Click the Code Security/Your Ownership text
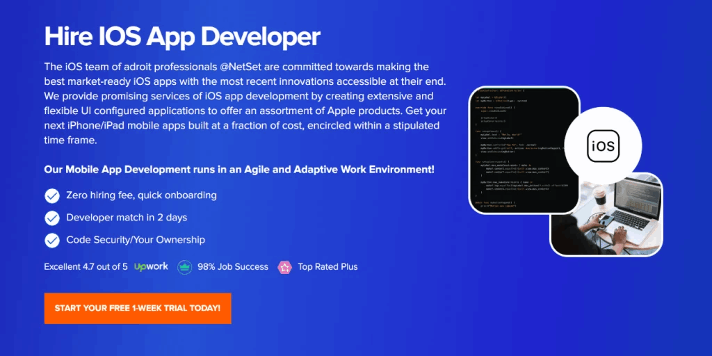The image size is (712, 356). 136,240
